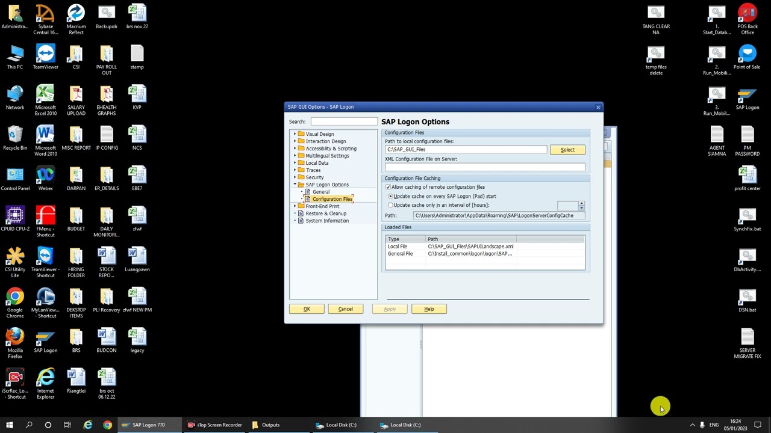Click the Help button
771x433 pixels.
pos(429,309)
